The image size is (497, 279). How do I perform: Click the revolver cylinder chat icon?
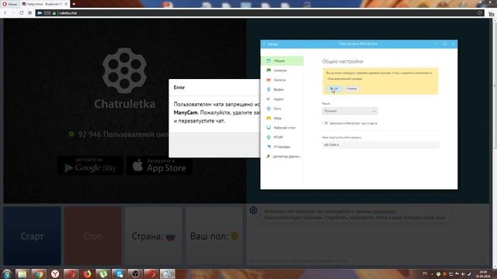[x=253, y=210]
